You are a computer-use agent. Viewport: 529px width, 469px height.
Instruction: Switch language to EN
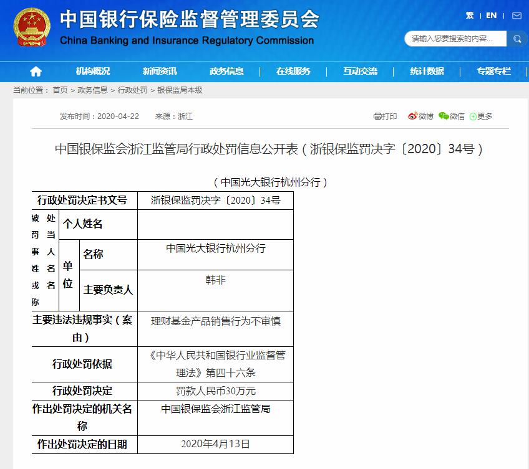coord(491,16)
